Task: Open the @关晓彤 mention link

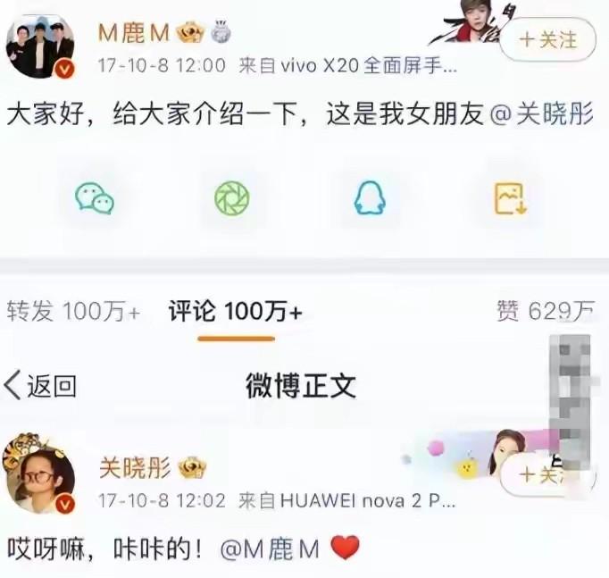Action: 541,113
